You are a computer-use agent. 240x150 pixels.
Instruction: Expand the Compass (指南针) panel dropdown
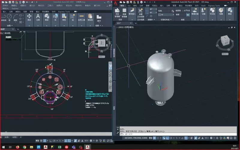coord(151,19)
